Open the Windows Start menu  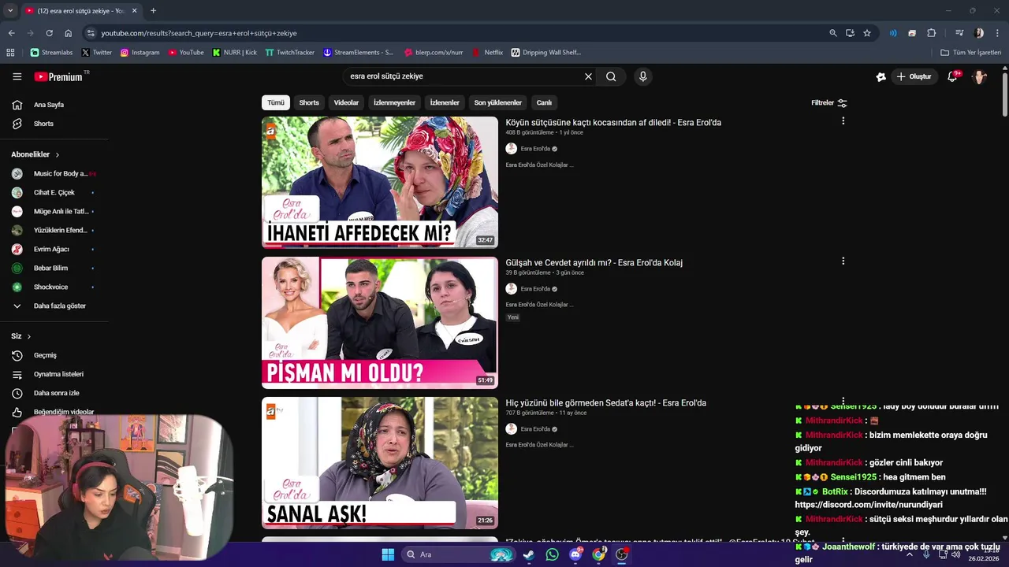click(x=388, y=554)
